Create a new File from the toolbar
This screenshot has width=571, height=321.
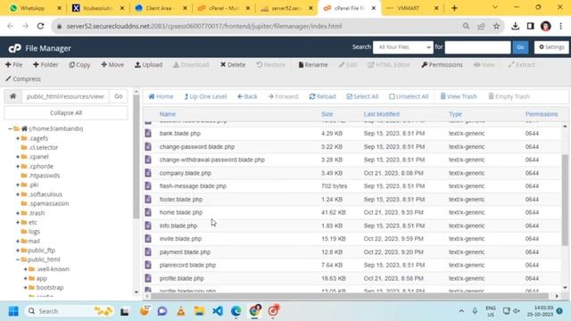(14, 65)
